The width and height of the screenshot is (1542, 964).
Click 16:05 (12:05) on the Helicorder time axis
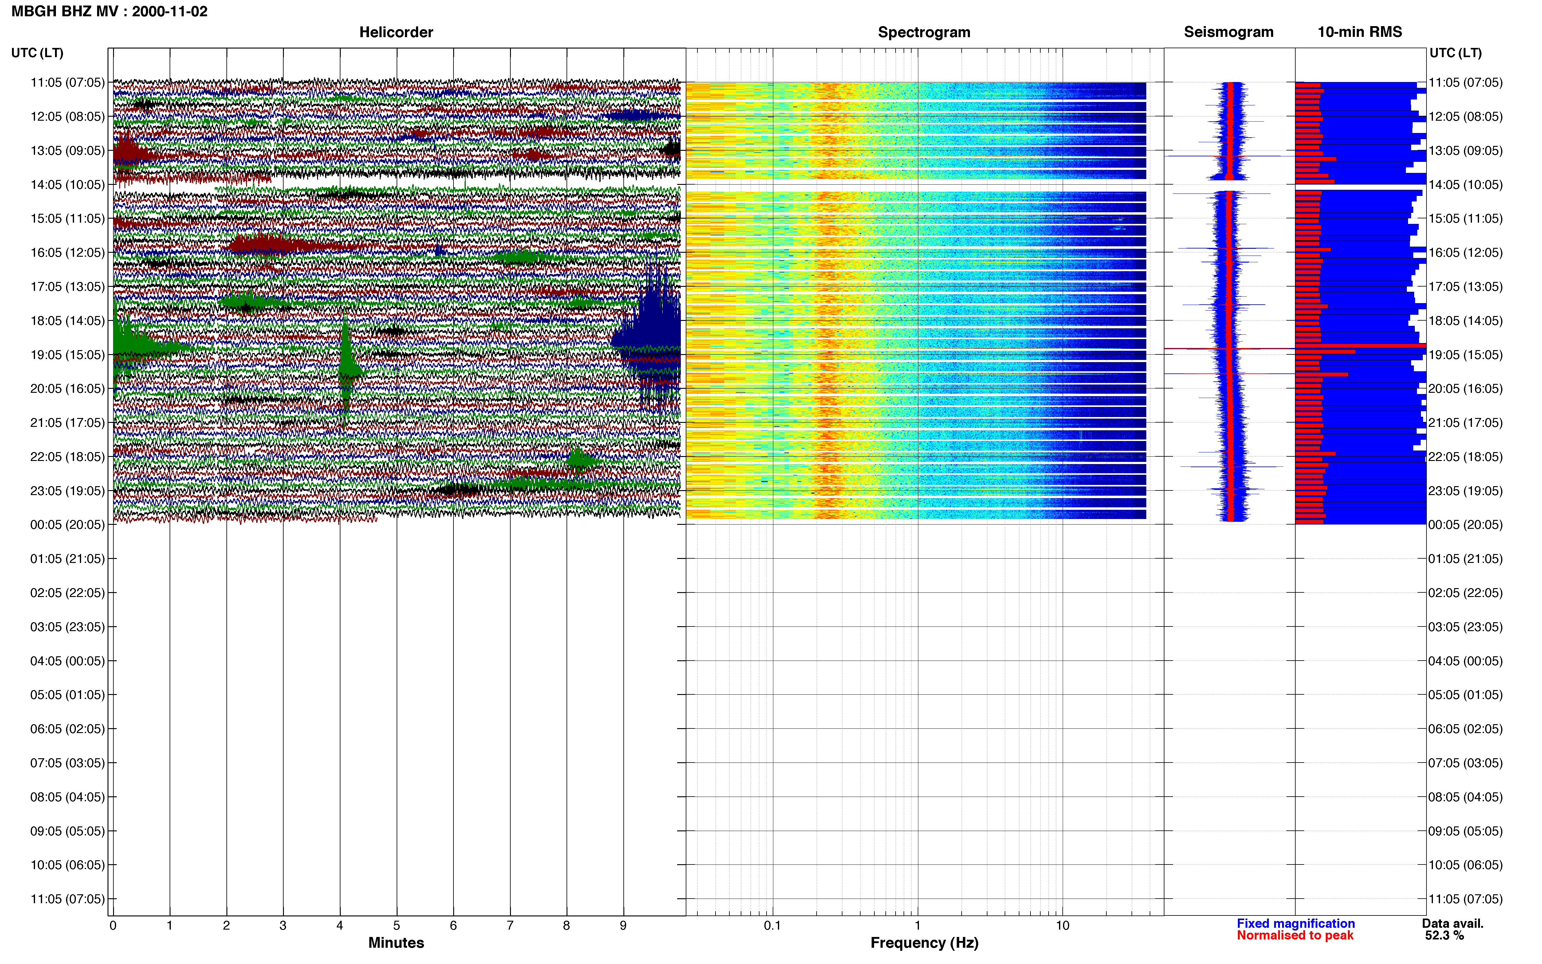[x=68, y=252]
